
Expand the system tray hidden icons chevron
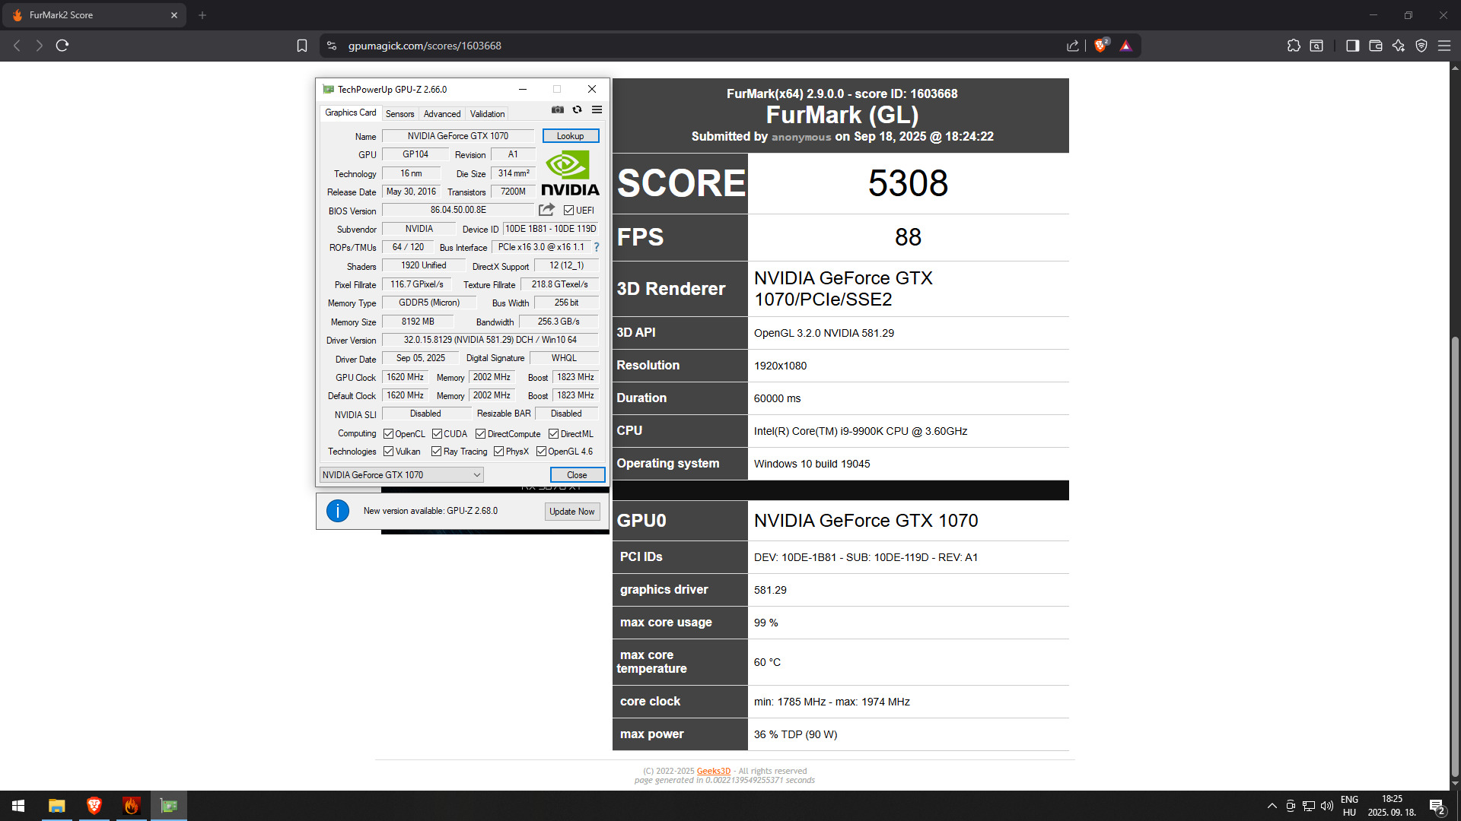[1272, 806]
